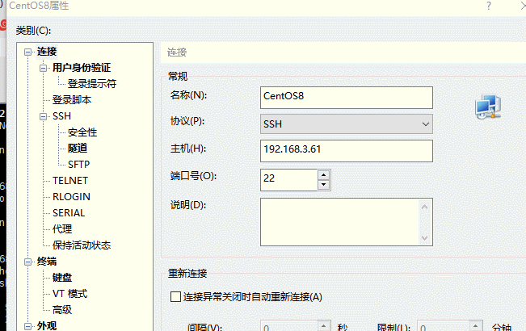Collapse the 外观 tree node
Viewport: 526px width, 331px height.
click(x=27, y=326)
